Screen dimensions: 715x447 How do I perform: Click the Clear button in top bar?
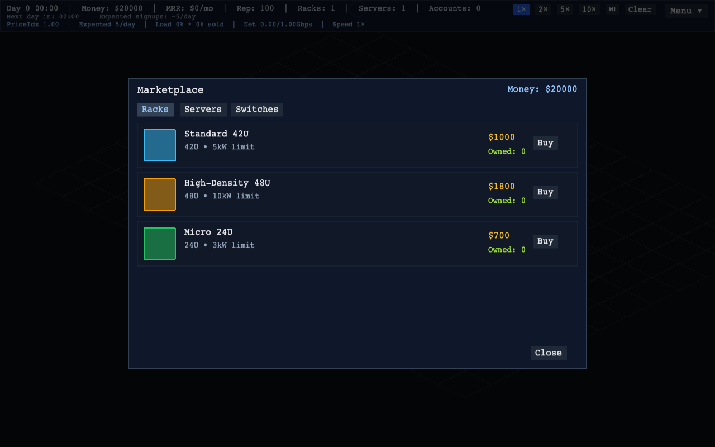coord(640,9)
